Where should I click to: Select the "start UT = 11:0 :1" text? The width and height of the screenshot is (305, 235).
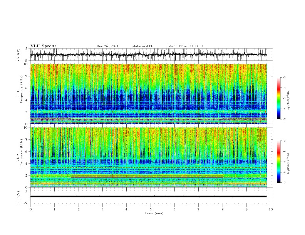click(186, 46)
